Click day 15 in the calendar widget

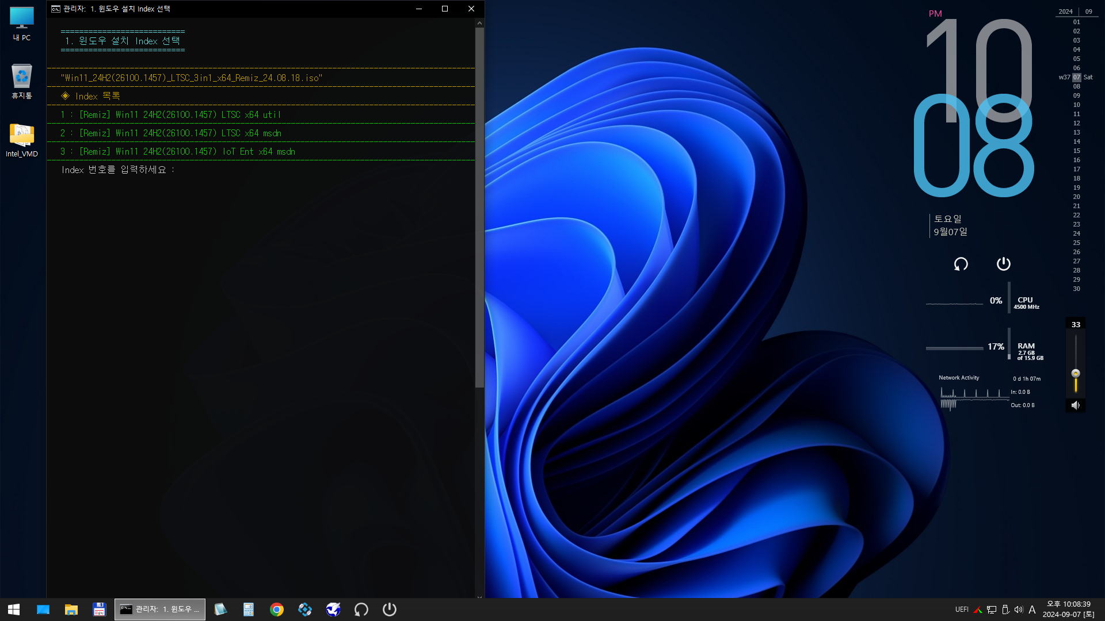point(1077,151)
